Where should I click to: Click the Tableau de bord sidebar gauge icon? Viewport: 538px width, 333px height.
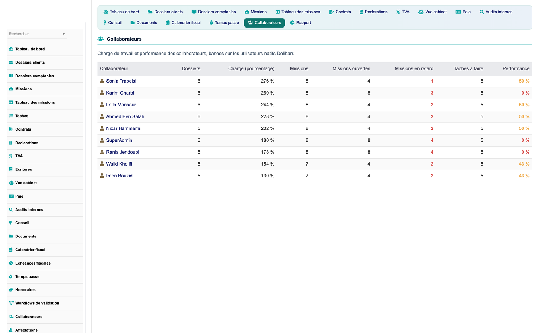point(11,49)
